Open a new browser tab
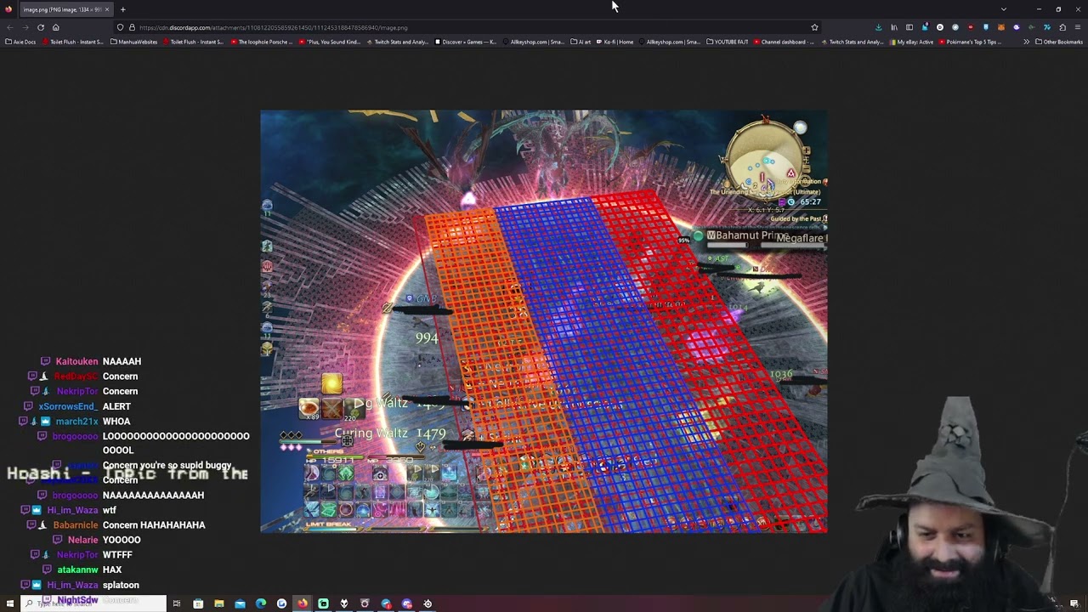Viewport: 1088px width, 612px height. point(122,9)
